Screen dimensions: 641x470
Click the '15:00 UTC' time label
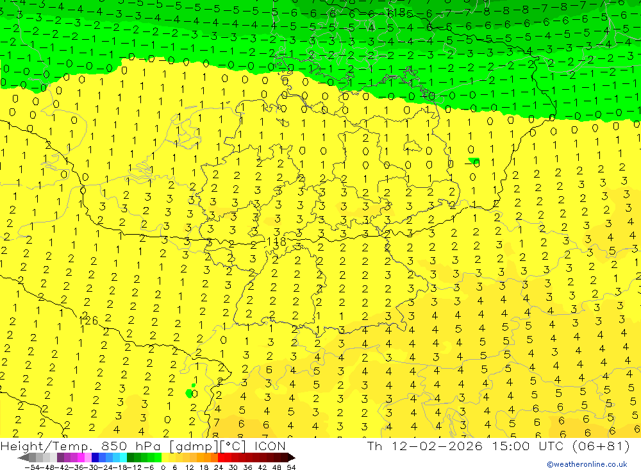click(528, 446)
